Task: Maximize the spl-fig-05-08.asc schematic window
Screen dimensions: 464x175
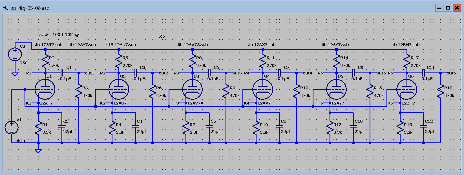Action: [448, 8]
